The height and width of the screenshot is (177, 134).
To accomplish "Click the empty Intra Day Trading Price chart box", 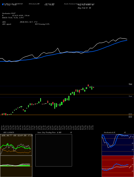I will click(x=54, y=150).
